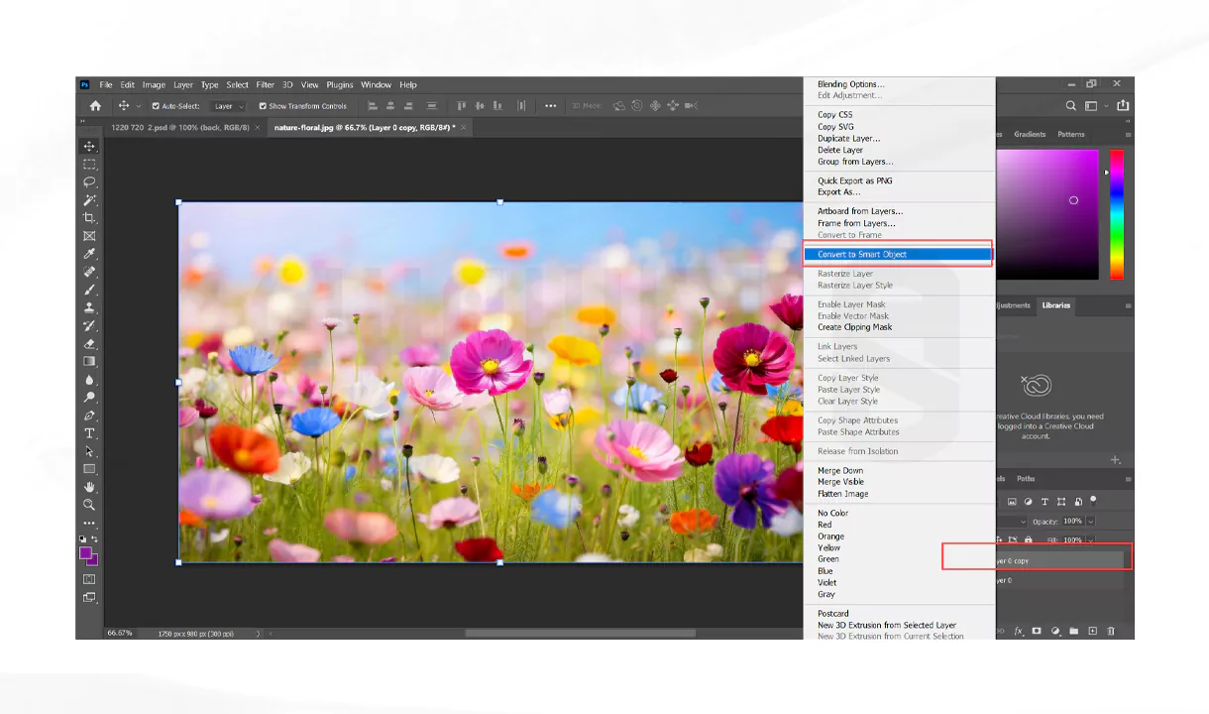Open the Fill dropdown arrow
1209x714 pixels.
tap(1090, 540)
